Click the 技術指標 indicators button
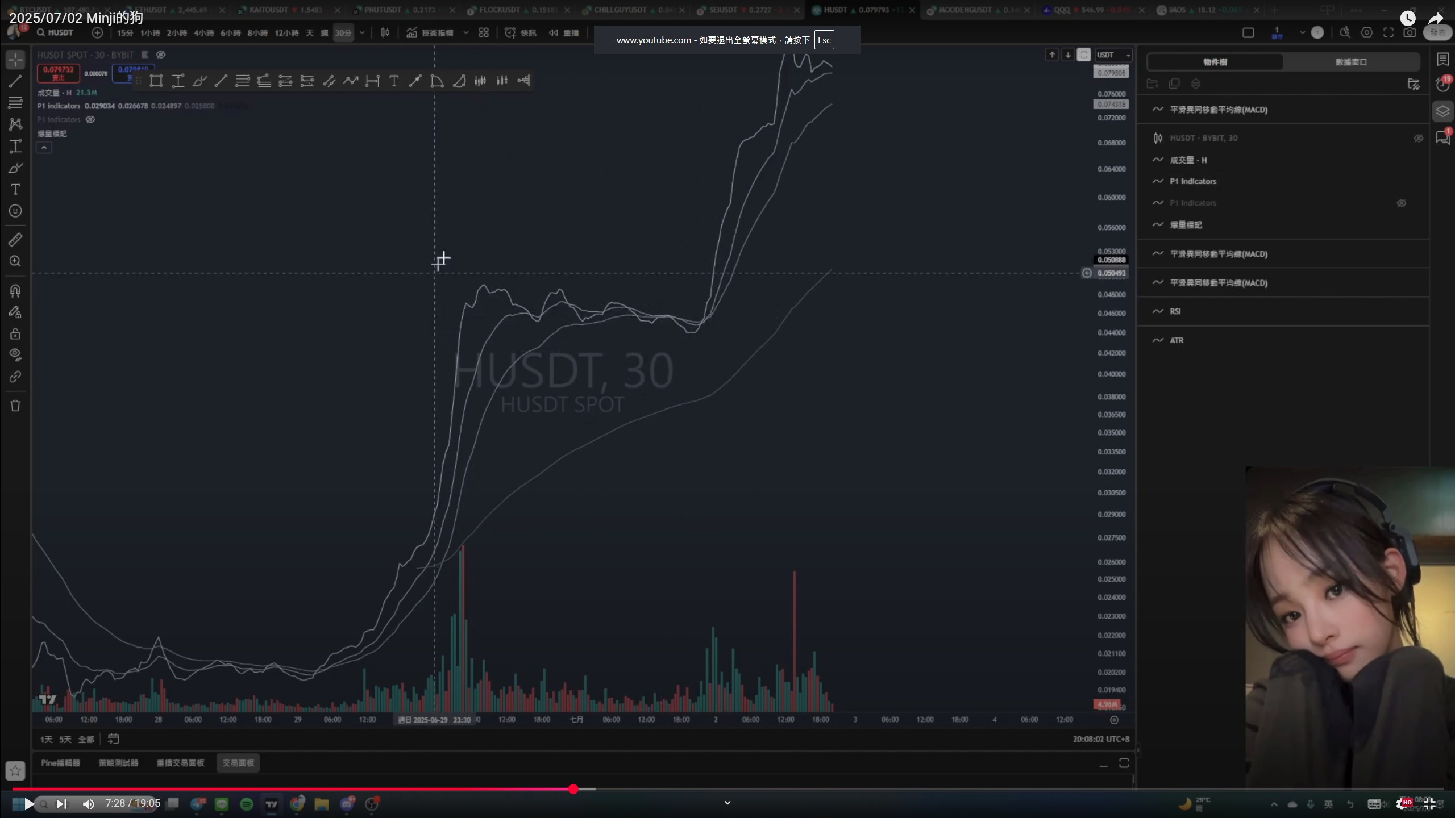Screen dimensions: 1455x818 click(x=430, y=33)
